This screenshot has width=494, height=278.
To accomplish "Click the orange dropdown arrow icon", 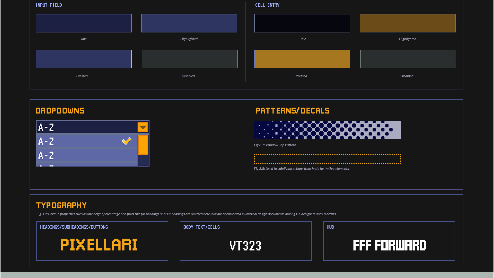I will click(x=143, y=127).
